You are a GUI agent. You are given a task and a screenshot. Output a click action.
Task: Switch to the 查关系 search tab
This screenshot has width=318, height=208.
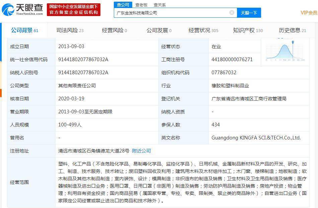tap(160, 5)
